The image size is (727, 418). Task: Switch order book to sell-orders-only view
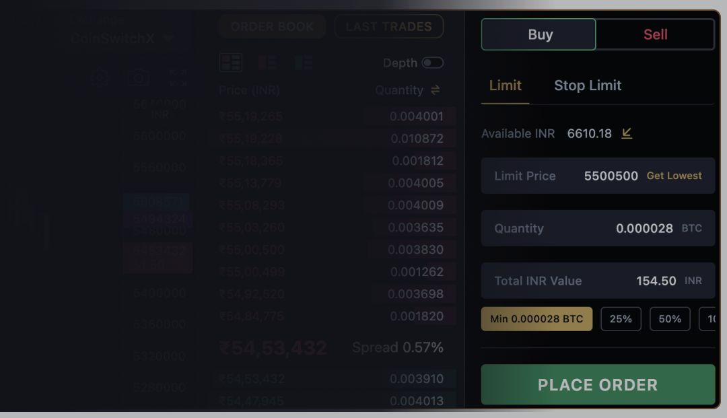tap(267, 62)
